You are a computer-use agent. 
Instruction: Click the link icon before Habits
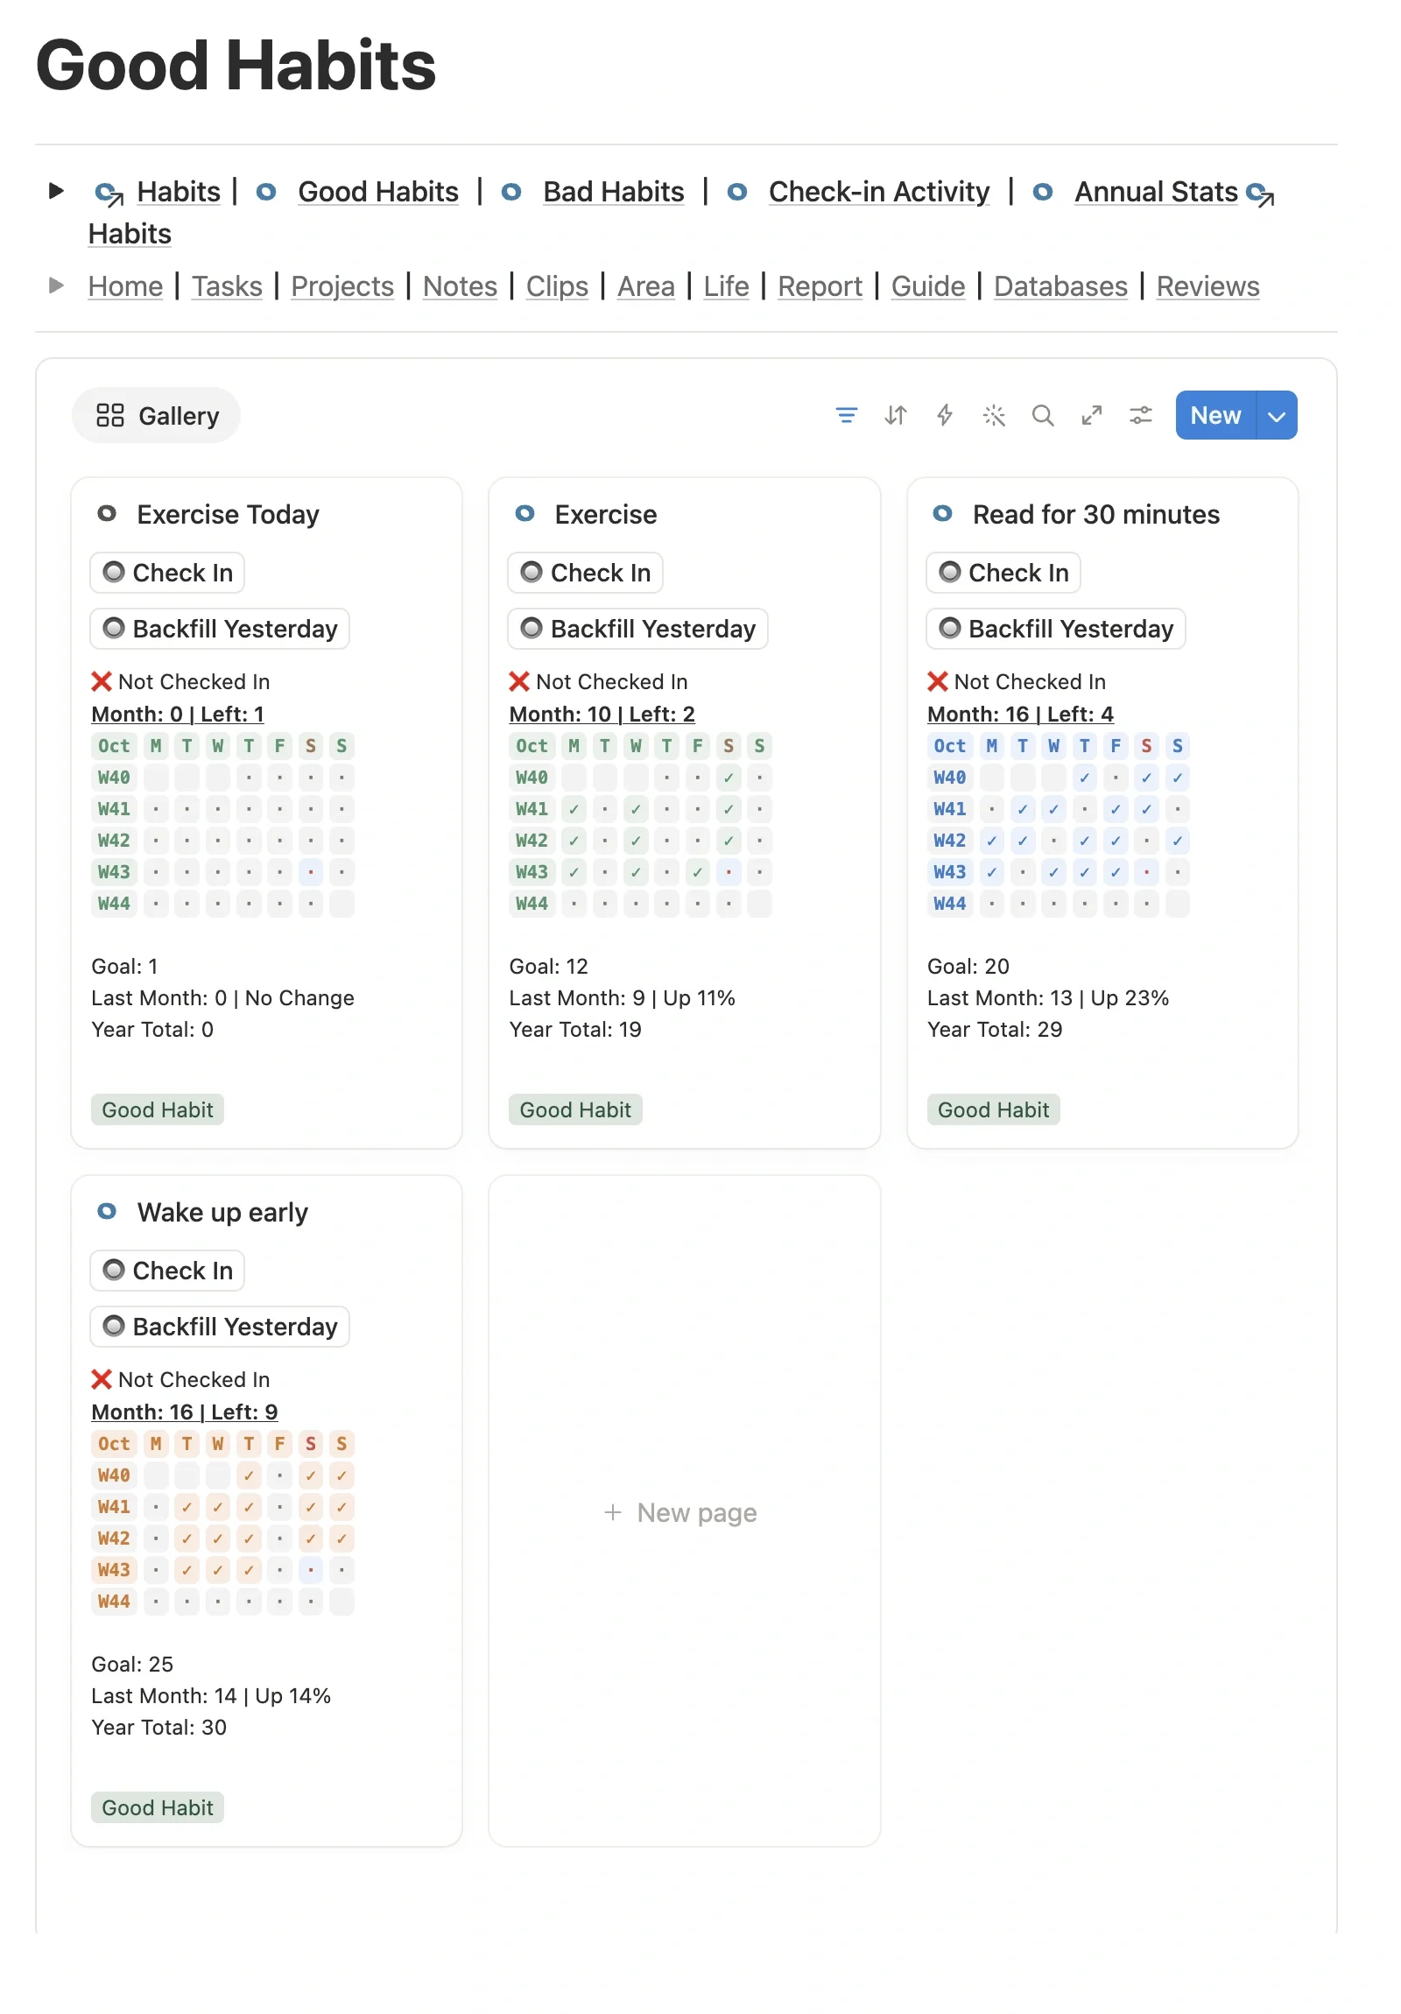coord(109,192)
